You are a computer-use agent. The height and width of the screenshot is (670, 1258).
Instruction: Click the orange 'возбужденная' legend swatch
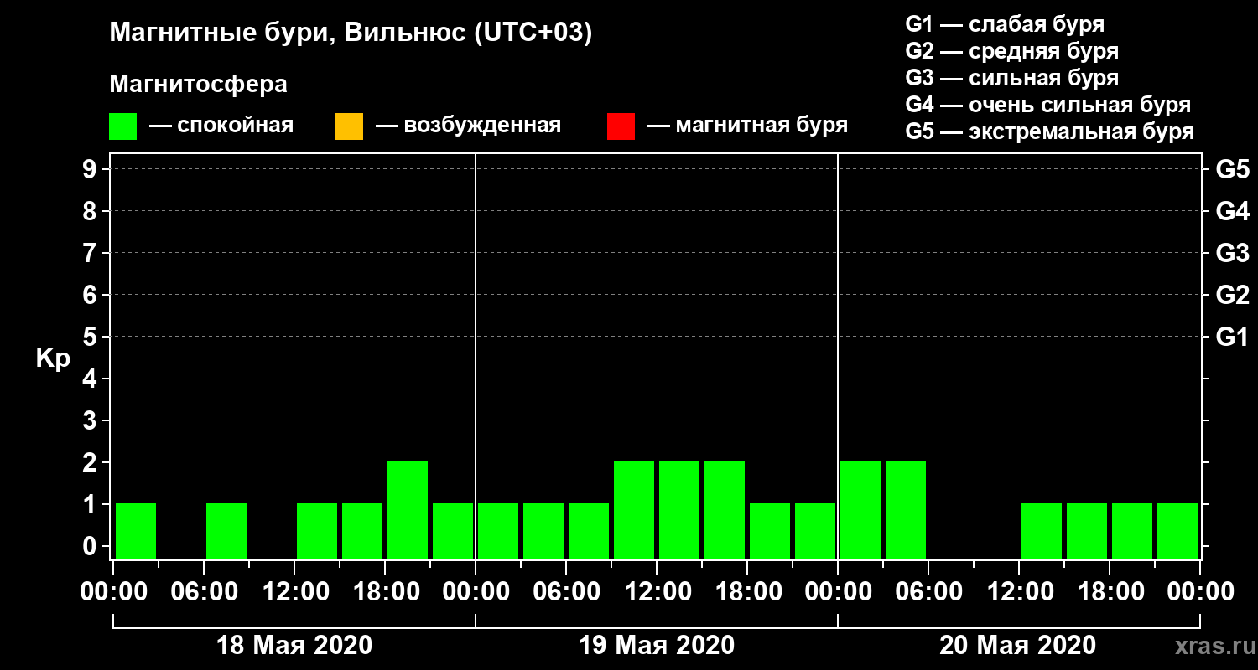349,126
